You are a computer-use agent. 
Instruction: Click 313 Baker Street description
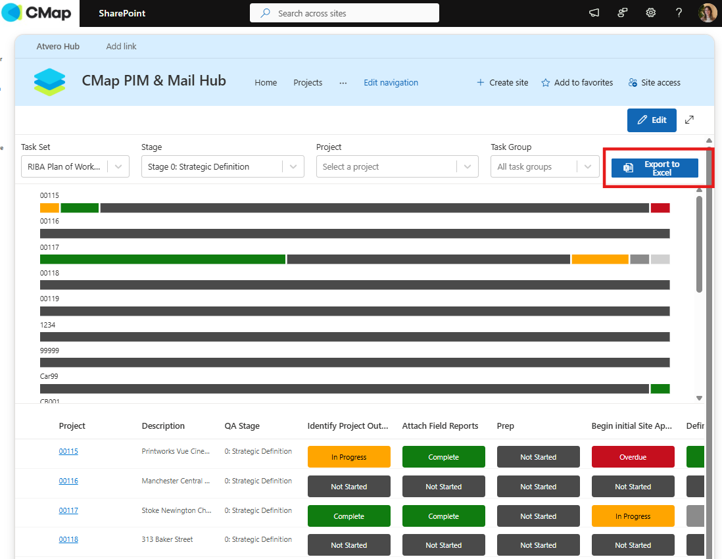[167, 539]
